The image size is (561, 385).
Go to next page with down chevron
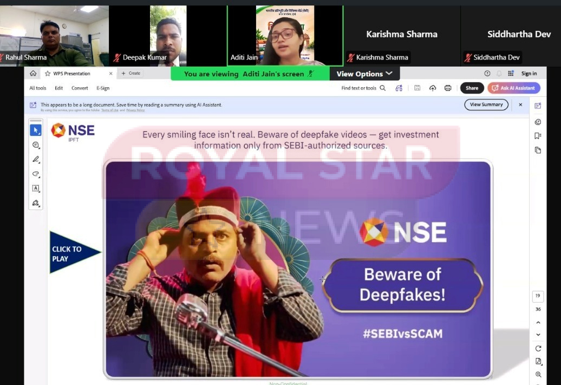538,335
